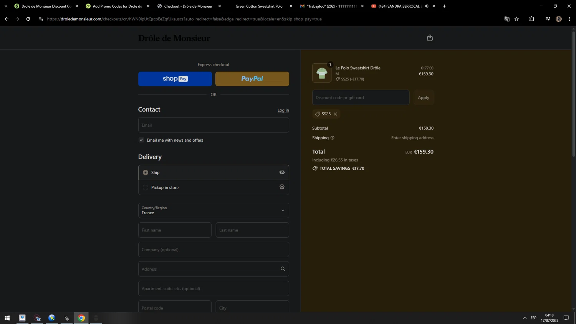The image size is (576, 324).
Task: Click Apply discount button
Action: click(x=424, y=98)
